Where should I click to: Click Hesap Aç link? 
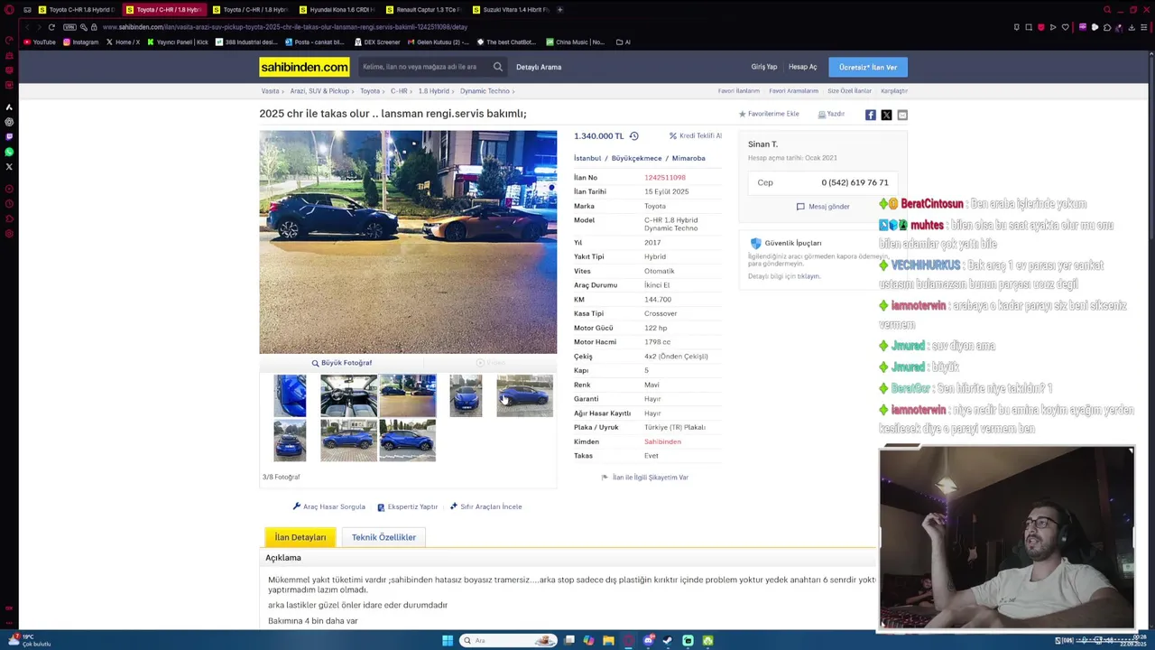point(802,67)
